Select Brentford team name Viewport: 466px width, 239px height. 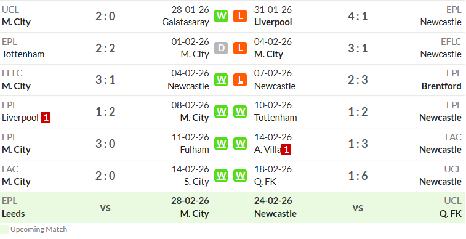441,86
